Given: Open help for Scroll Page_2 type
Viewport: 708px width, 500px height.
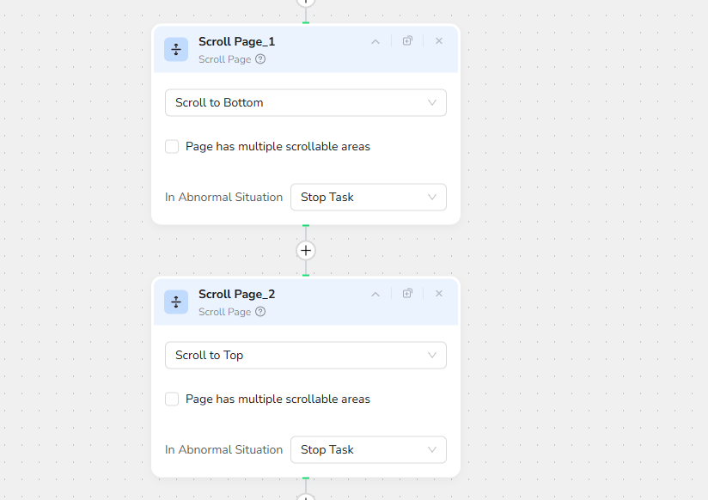Looking at the screenshot, I should pos(260,312).
